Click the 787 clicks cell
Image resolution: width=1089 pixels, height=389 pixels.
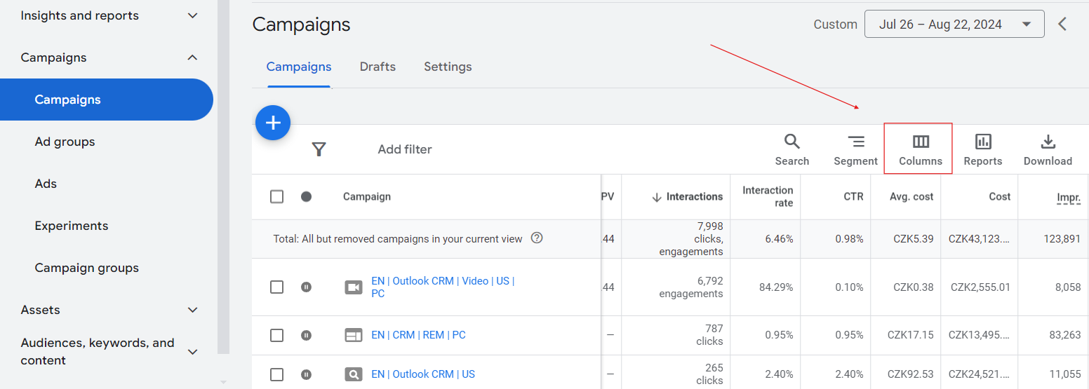[x=709, y=335]
